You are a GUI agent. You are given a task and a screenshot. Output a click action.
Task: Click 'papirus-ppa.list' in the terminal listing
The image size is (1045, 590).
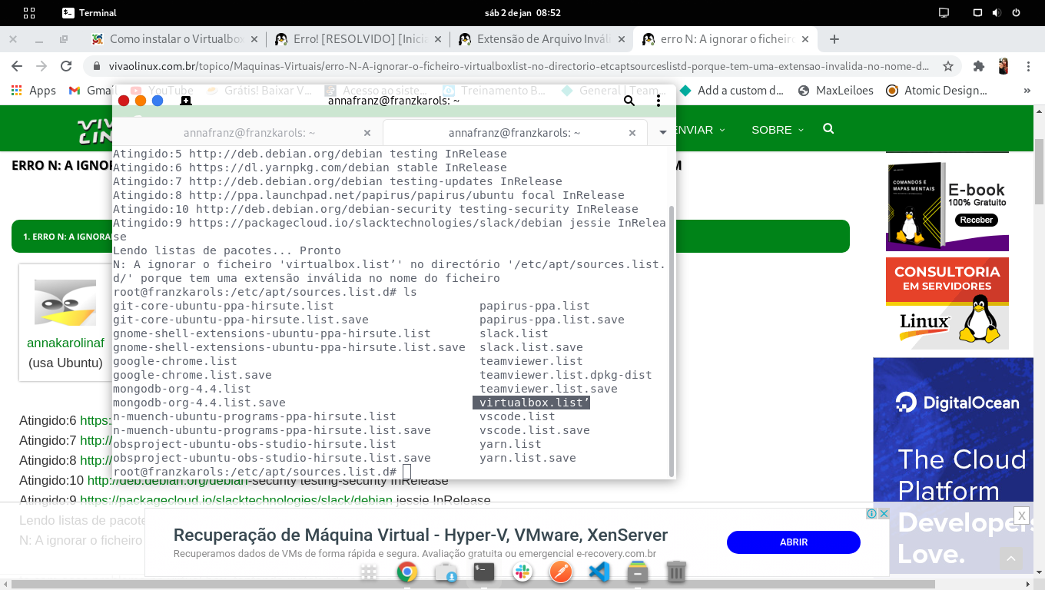(535, 306)
